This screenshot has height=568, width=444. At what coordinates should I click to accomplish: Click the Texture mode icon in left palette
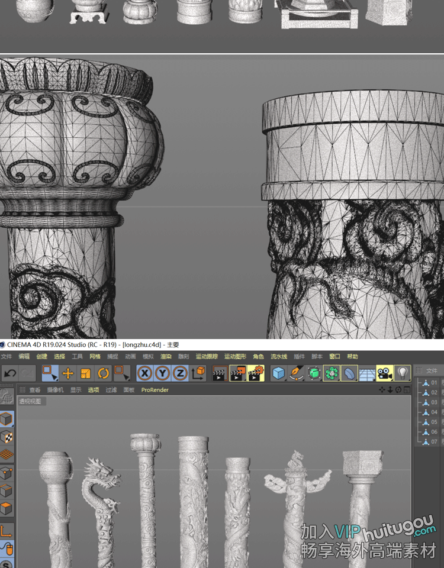(7, 437)
